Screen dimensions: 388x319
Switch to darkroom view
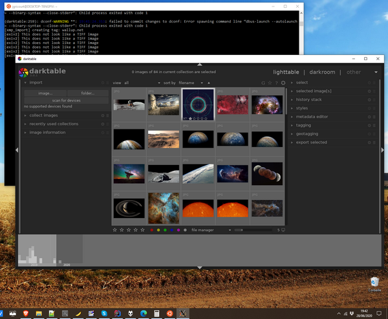(322, 72)
